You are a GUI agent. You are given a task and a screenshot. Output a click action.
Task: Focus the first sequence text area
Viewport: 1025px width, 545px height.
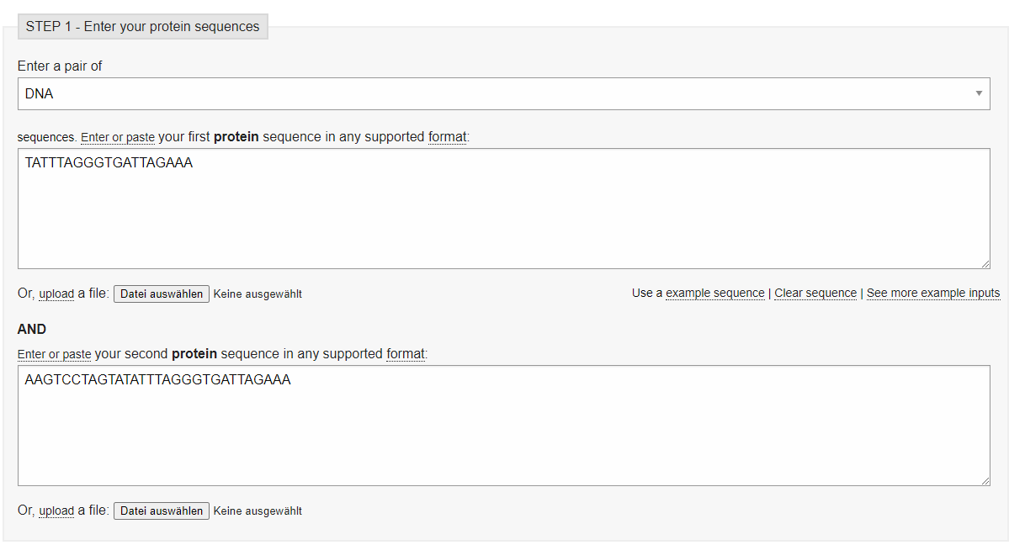point(503,209)
